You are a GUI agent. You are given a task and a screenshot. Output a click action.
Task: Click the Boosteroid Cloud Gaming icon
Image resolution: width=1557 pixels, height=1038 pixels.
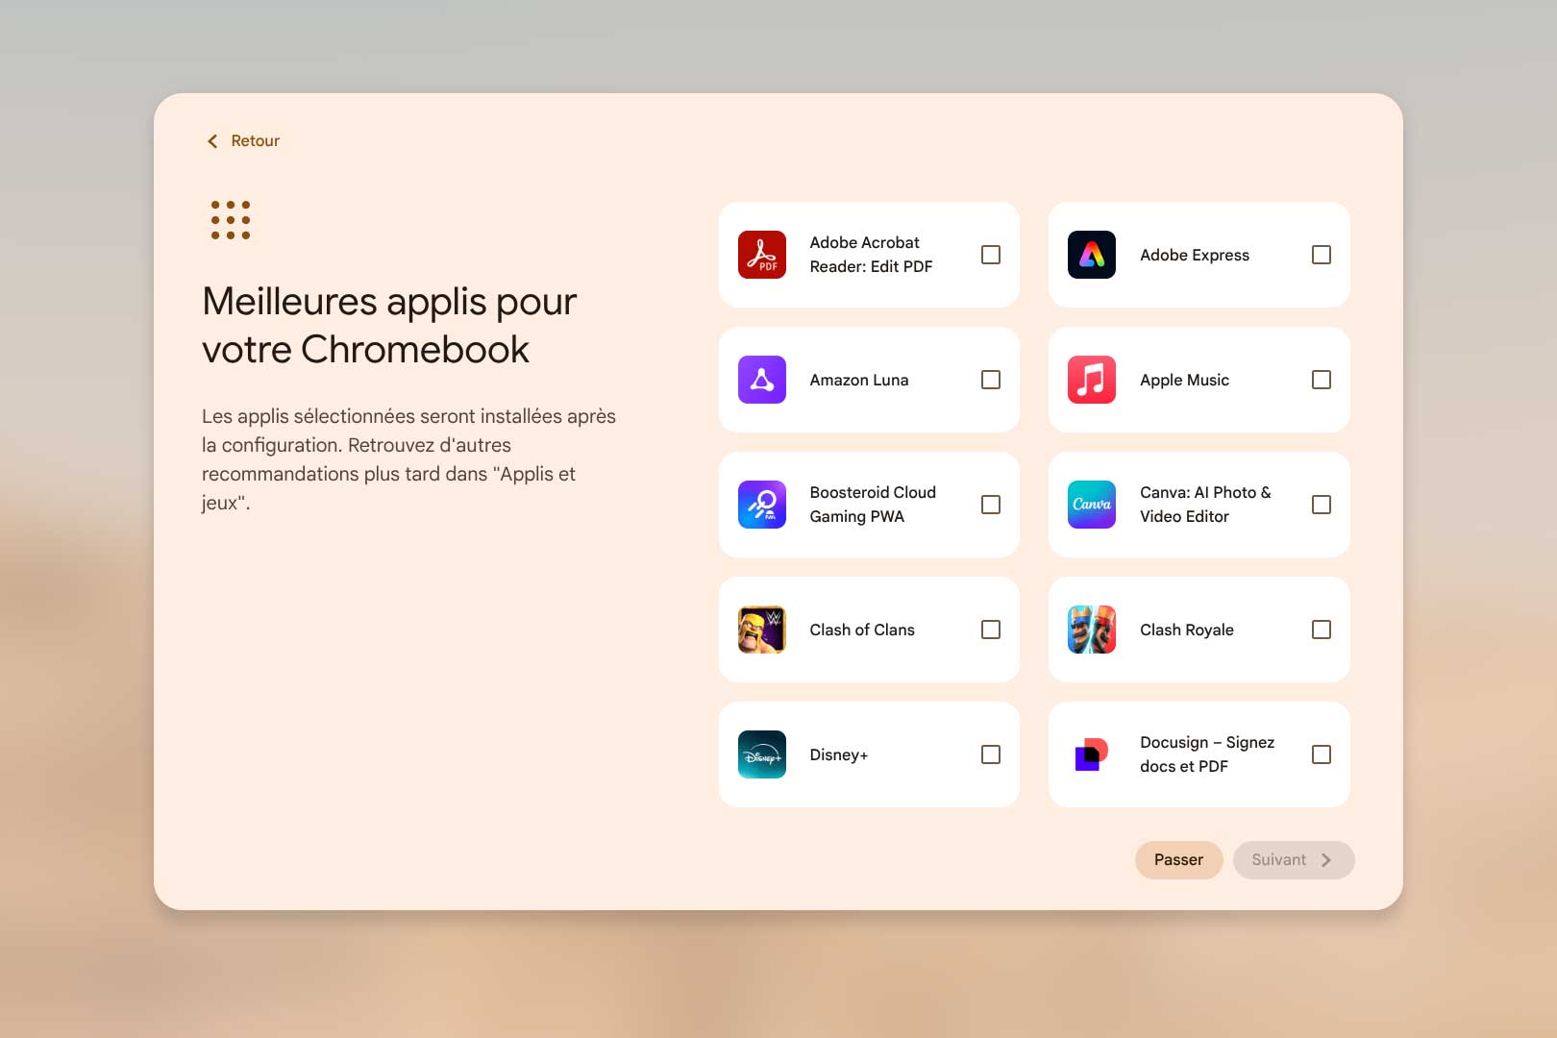click(762, 505)
